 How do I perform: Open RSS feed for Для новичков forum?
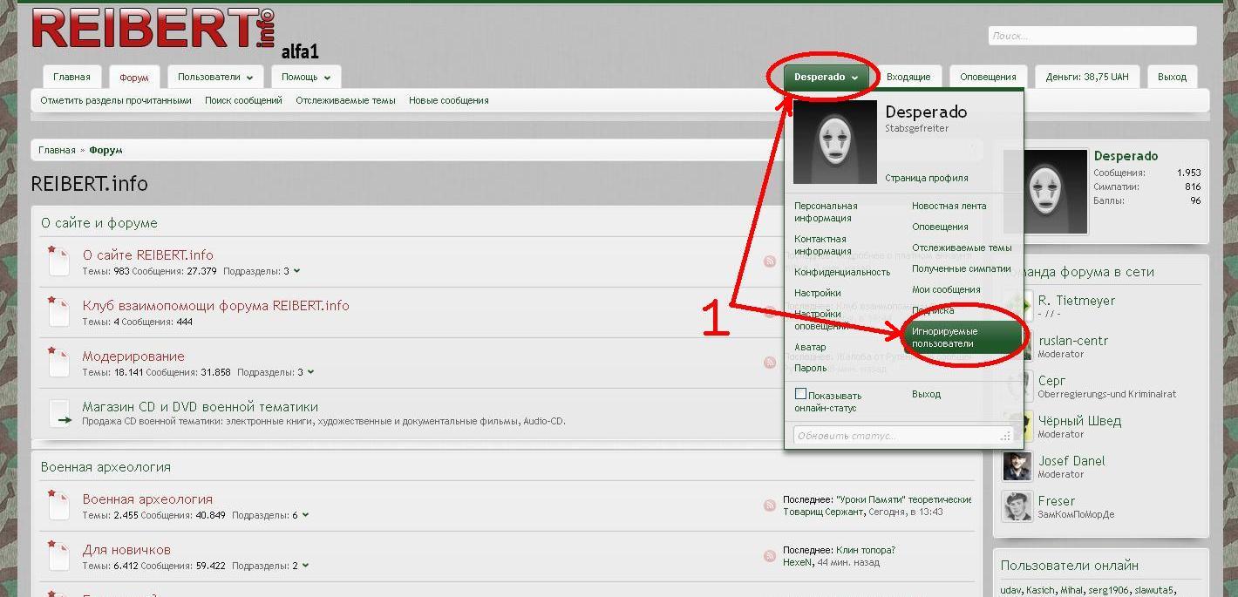pos(770,556)
